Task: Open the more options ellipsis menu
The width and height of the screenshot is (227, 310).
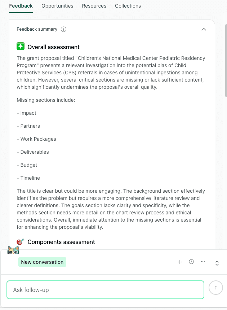Action: (203, 262)
